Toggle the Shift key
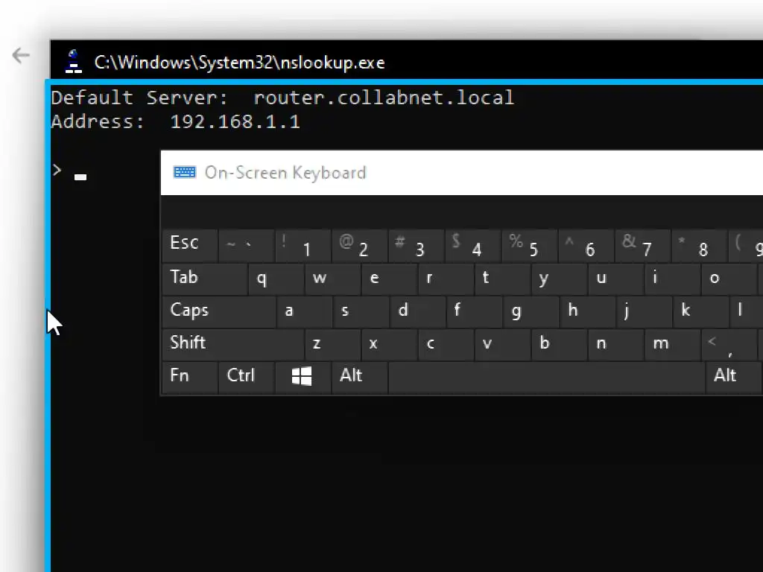 [x=233, y=343]
